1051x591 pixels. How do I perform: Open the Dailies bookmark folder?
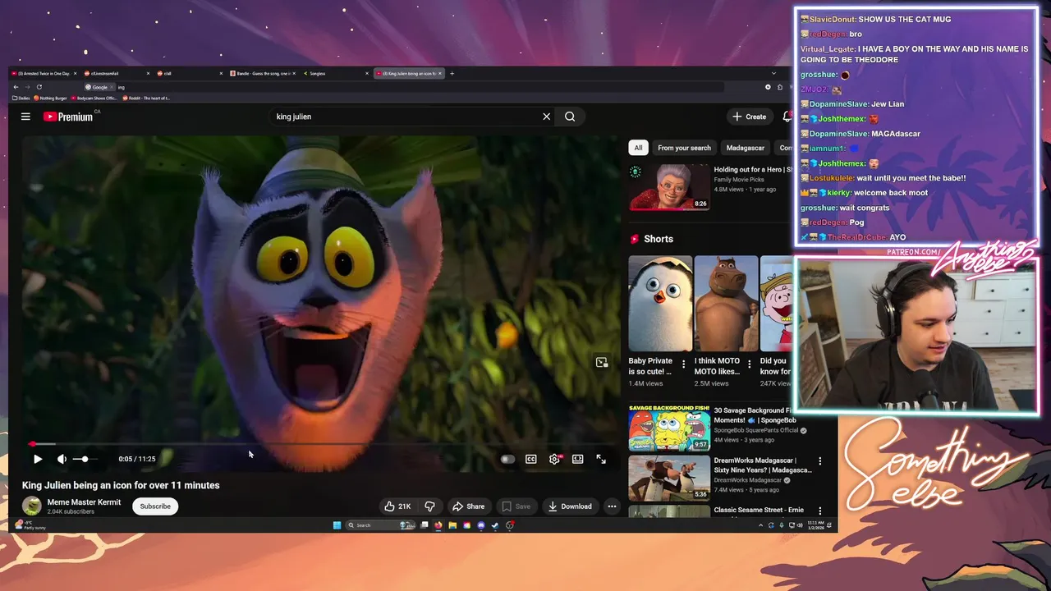(x=21, y=98)
